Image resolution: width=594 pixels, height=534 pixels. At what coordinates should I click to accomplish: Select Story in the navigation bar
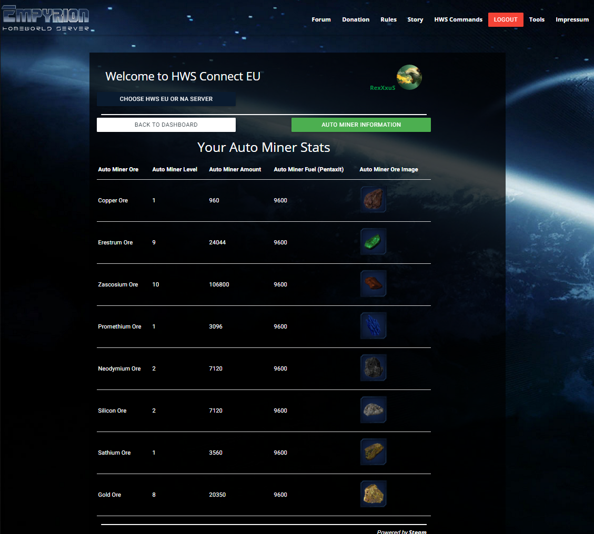tap(415, 19)
